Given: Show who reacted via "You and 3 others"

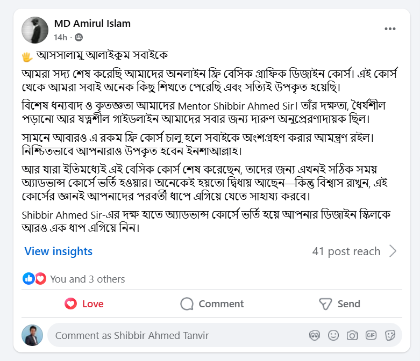Looking at the screenshot, I should coord(88,279).
